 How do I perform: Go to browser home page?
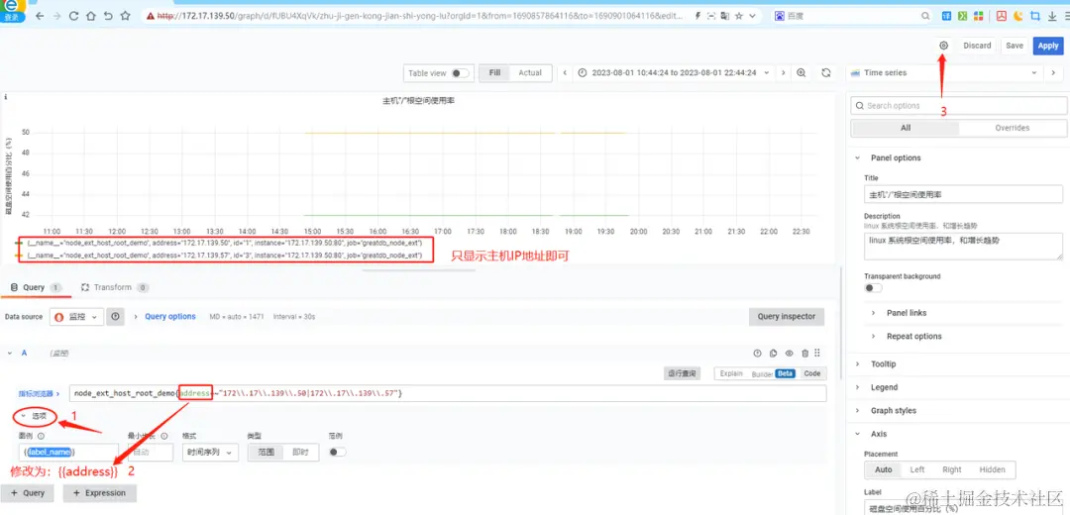click(x=91, y=15)
